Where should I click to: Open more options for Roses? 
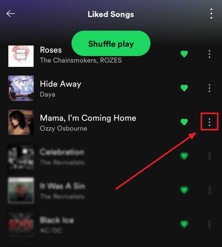pyautogui.click(x=209, y=54)
